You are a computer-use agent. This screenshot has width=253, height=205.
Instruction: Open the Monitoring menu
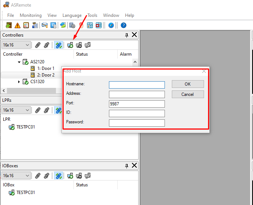pos(31,15)
